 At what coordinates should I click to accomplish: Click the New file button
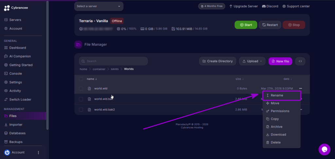pos(280,61)
